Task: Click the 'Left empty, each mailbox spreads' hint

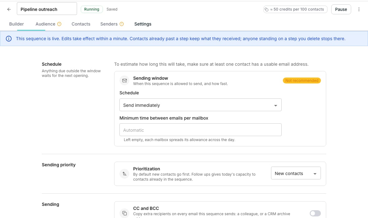Action: 179,140
